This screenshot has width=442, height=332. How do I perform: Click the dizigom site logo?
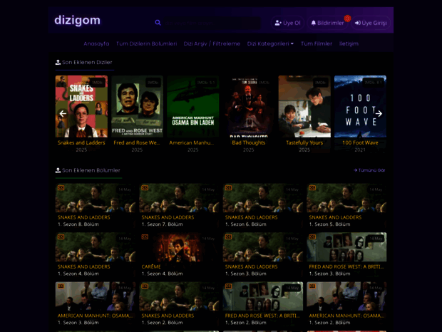(77, 21)
